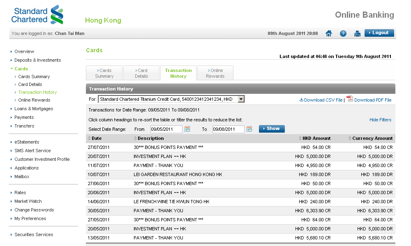Open Market Watch

(28, 201)
